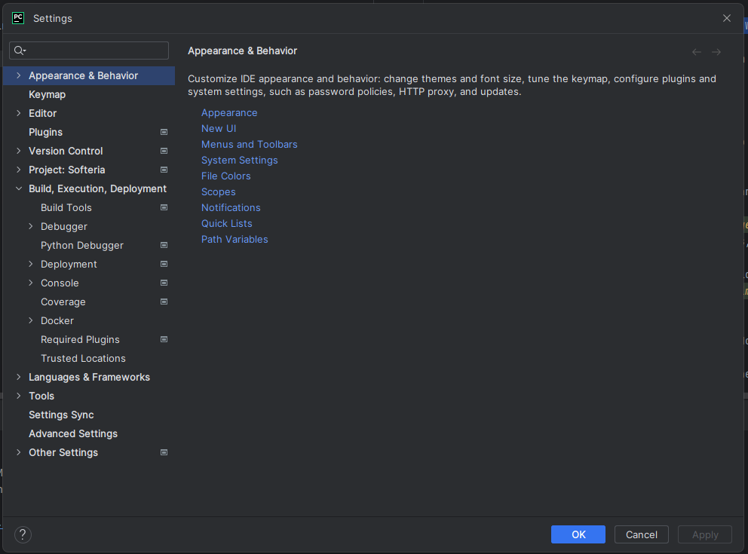Expand the Debugger settings node
The image size is (748, 554).
click(31, 226)
